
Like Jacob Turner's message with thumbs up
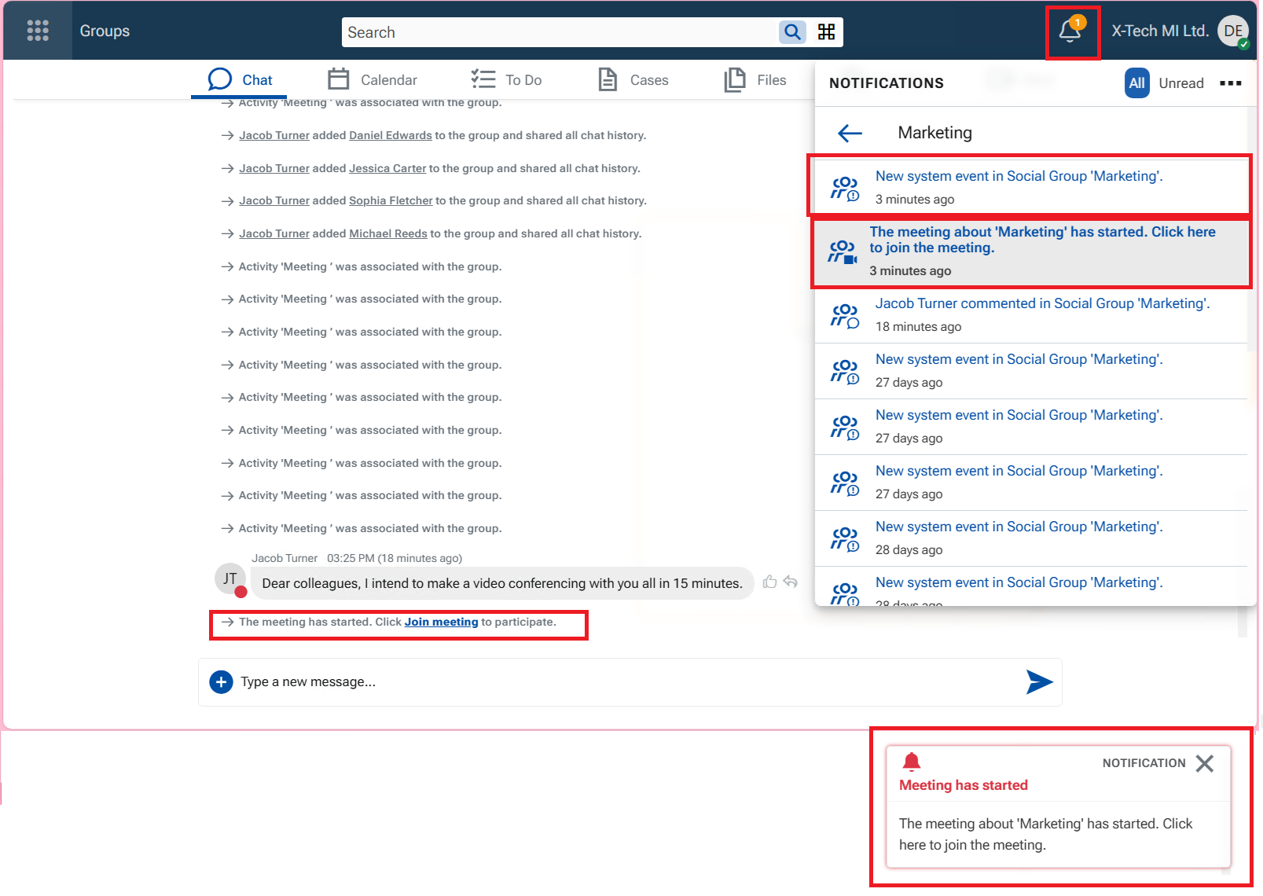coord(769,582)
